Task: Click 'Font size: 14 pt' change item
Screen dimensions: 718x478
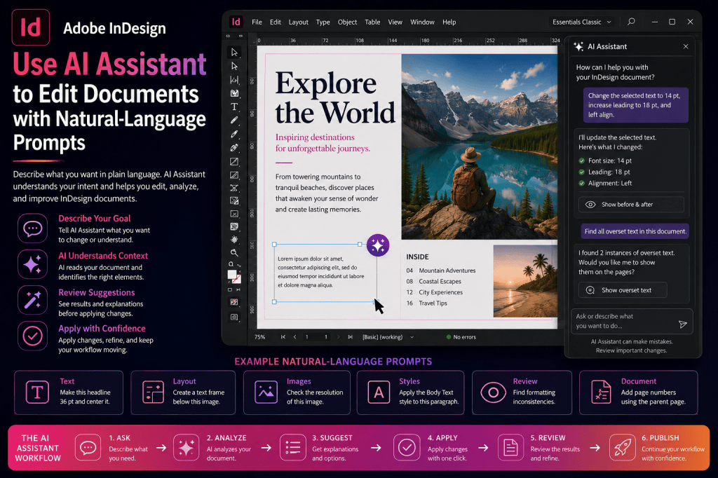Action: 605,161
